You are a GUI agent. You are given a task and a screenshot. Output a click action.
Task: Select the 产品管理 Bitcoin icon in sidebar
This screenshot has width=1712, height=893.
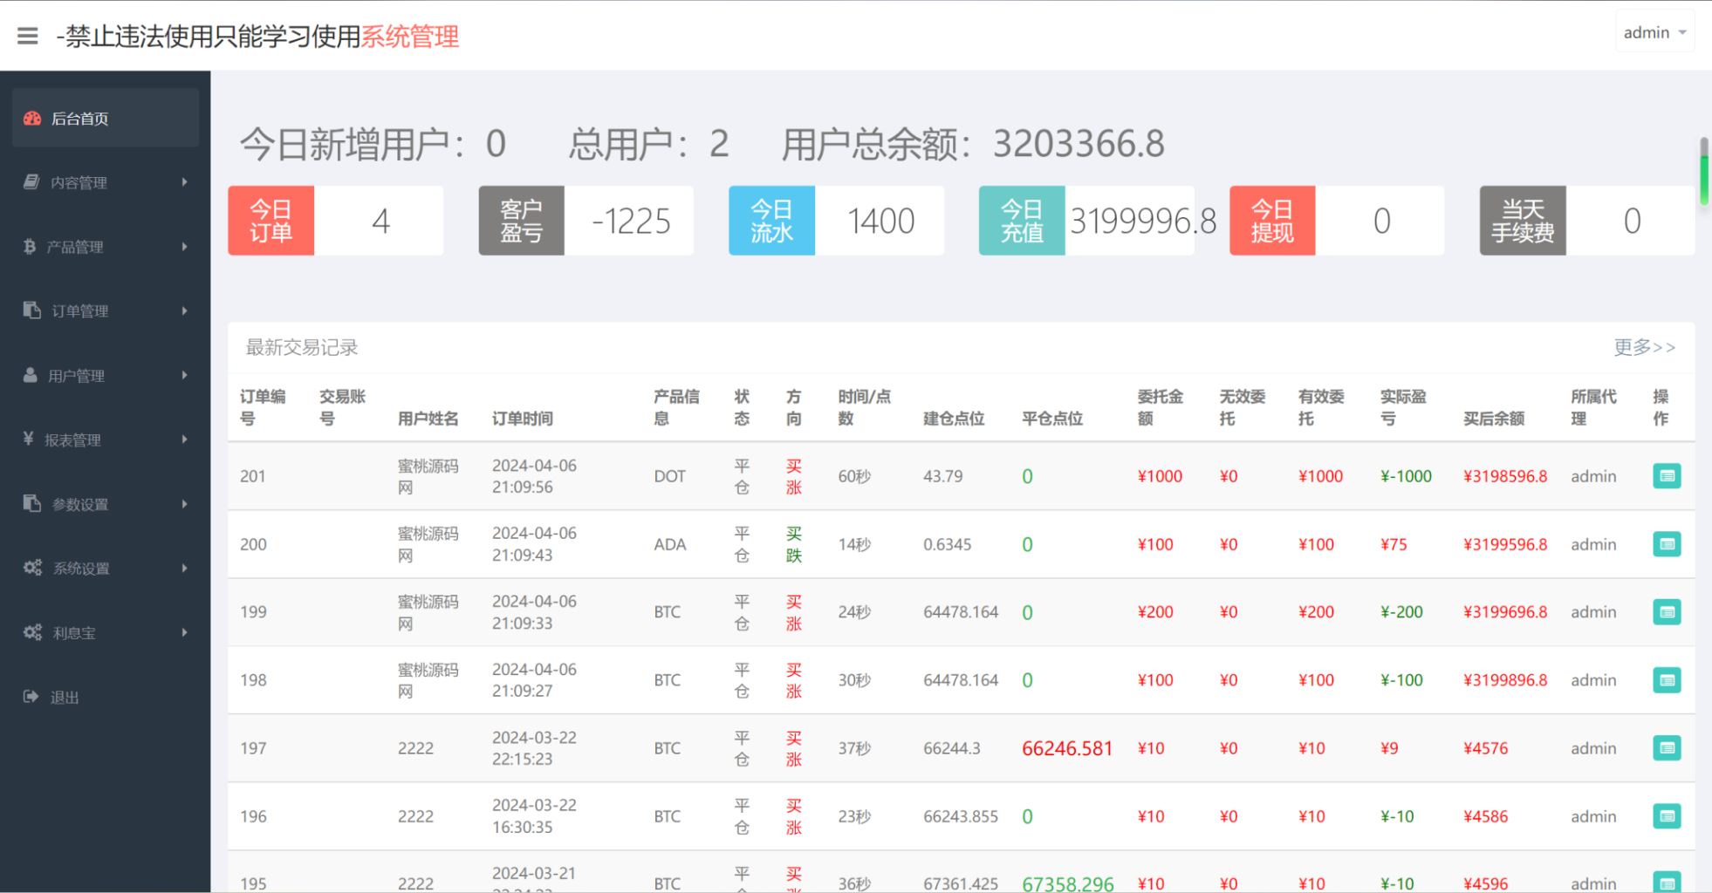pyautogui.click(x=29, y=246)
